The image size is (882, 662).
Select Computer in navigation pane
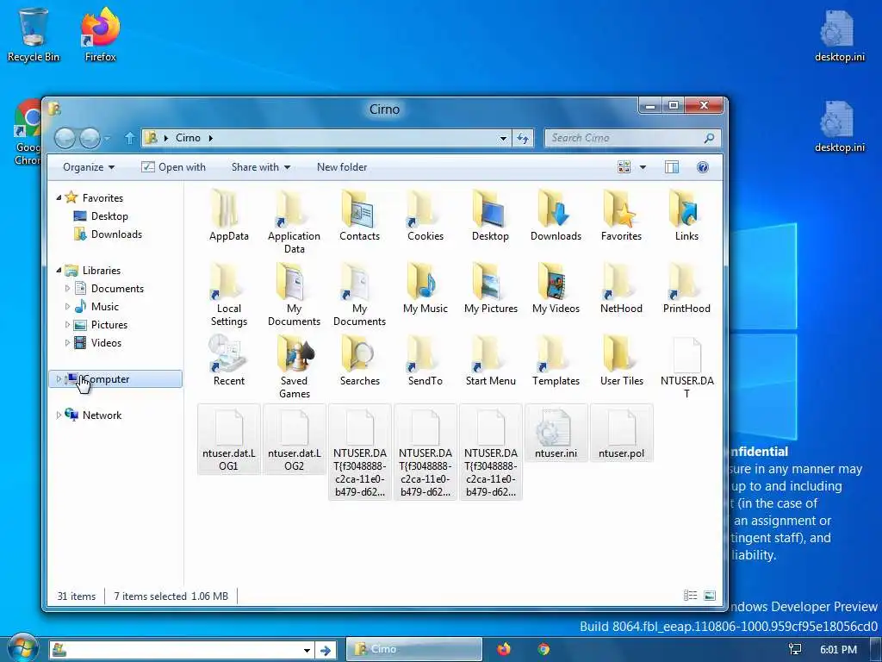tap(115, 379)
